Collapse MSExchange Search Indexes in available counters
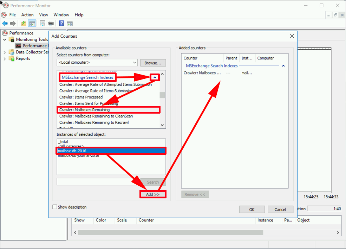The width and height of the screenshot is (346, 249). tap(155, 77)
